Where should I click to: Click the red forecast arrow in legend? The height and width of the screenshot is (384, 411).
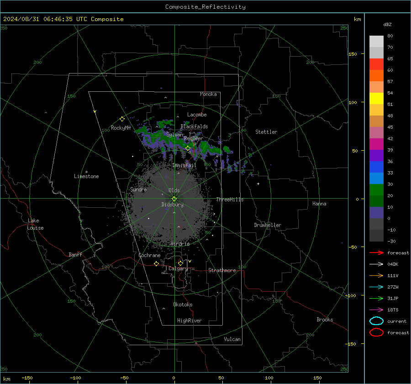376,252
